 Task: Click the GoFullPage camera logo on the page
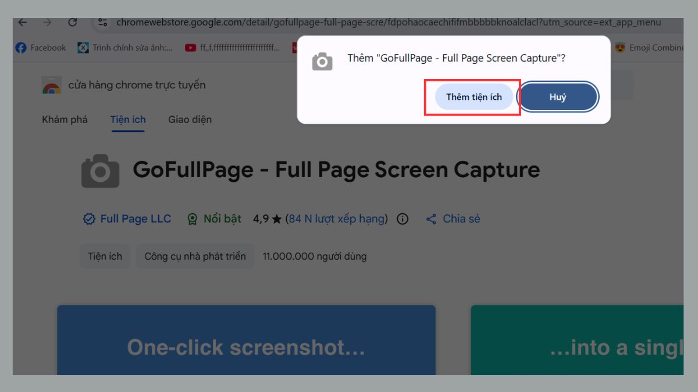pyautogui.click(x=100, y=171)
